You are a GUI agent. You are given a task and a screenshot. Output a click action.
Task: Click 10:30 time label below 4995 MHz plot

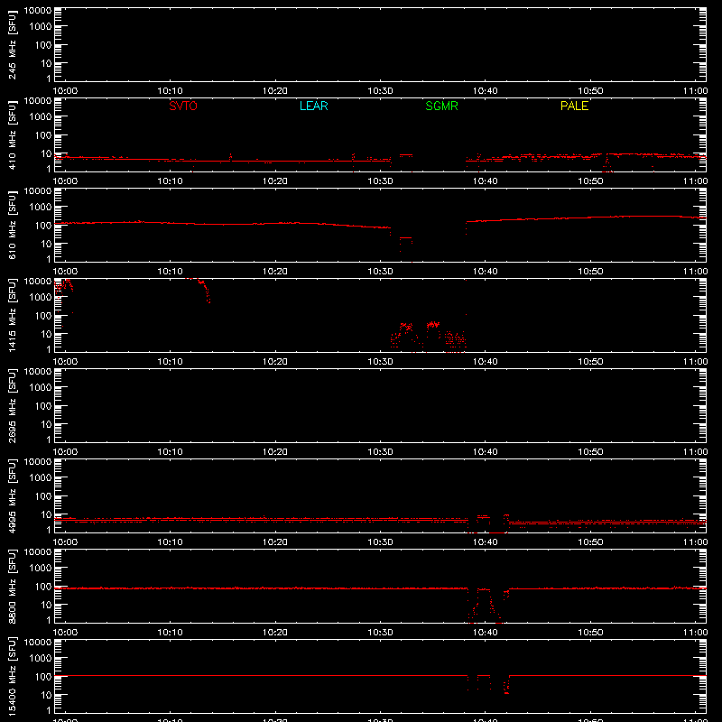(380, 542)
